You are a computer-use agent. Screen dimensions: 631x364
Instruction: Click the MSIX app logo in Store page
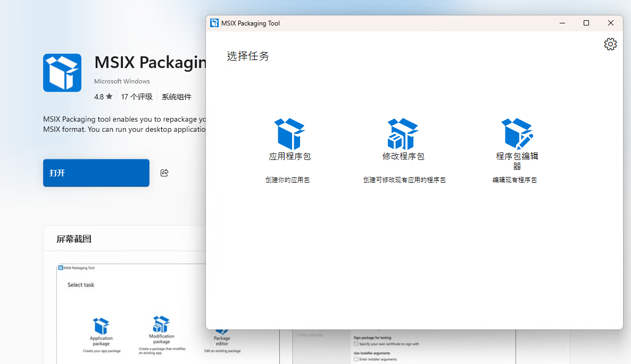click(x=62, y=73)
